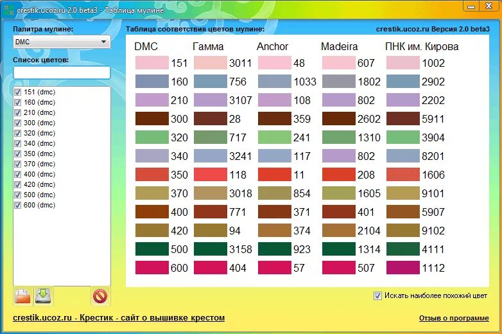Uncheck the 320 (dmc) checkbox
Screen dimensions: 502x334
[17, 133]
